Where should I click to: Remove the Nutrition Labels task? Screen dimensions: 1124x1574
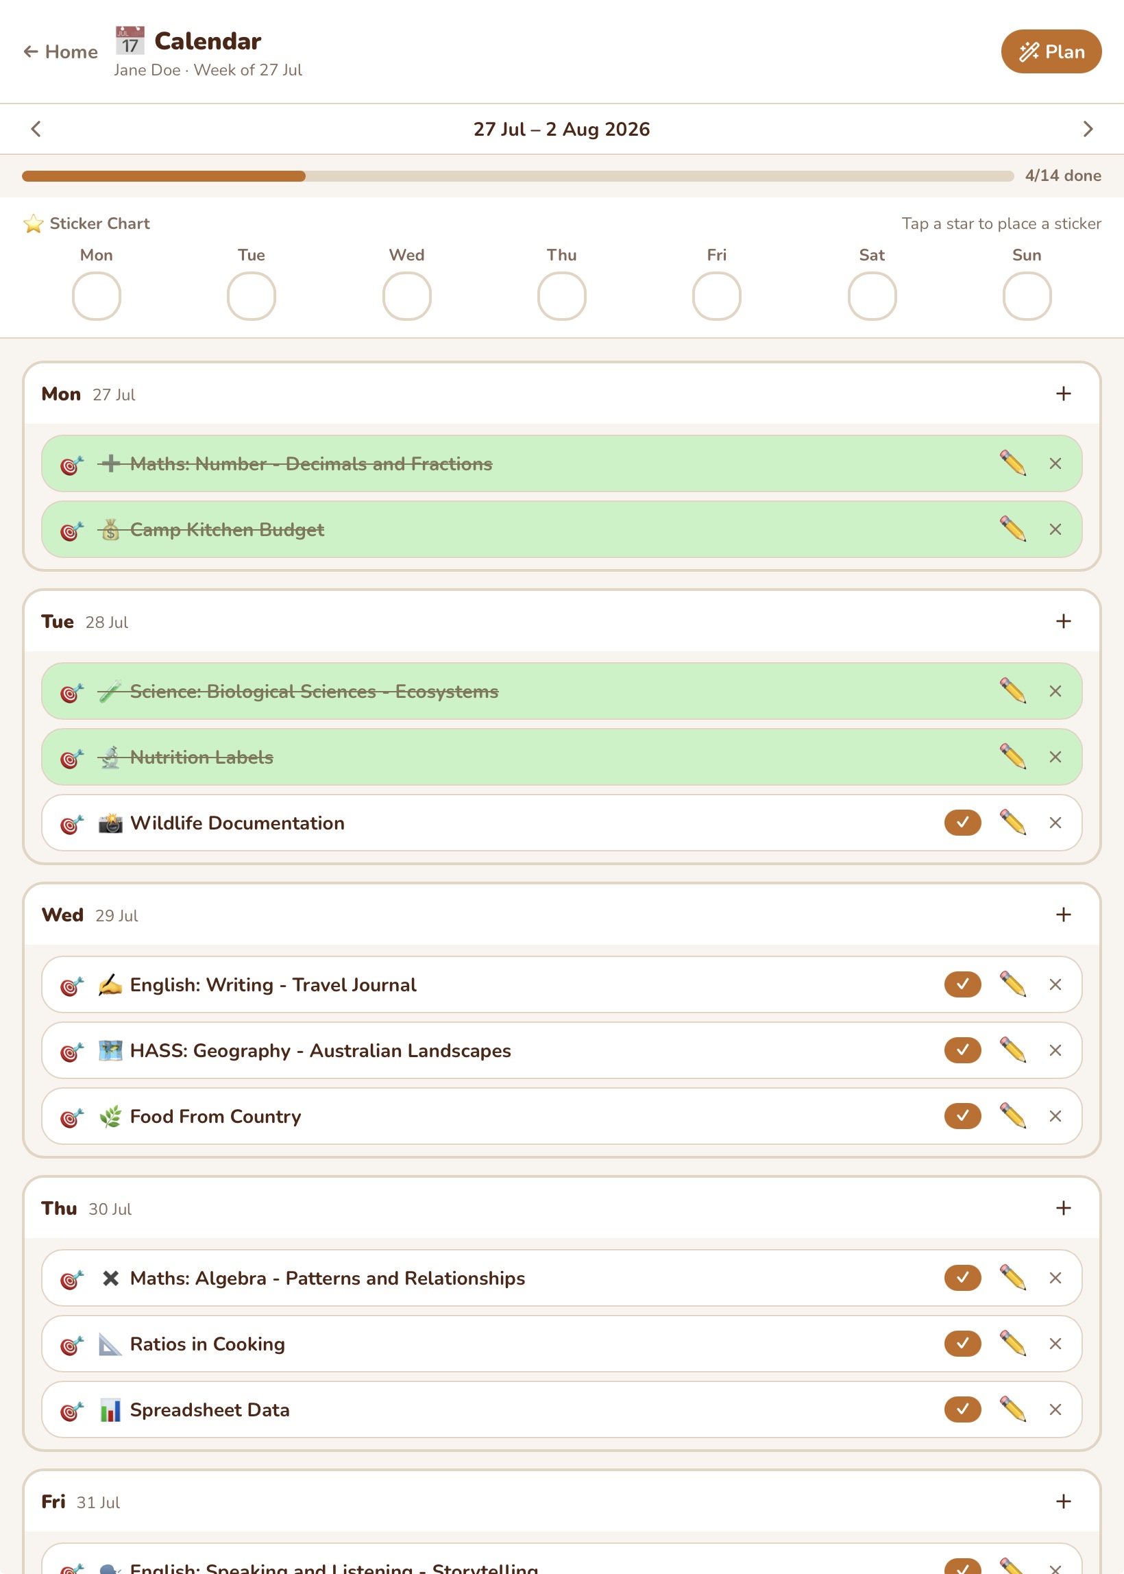(1055, 757)
